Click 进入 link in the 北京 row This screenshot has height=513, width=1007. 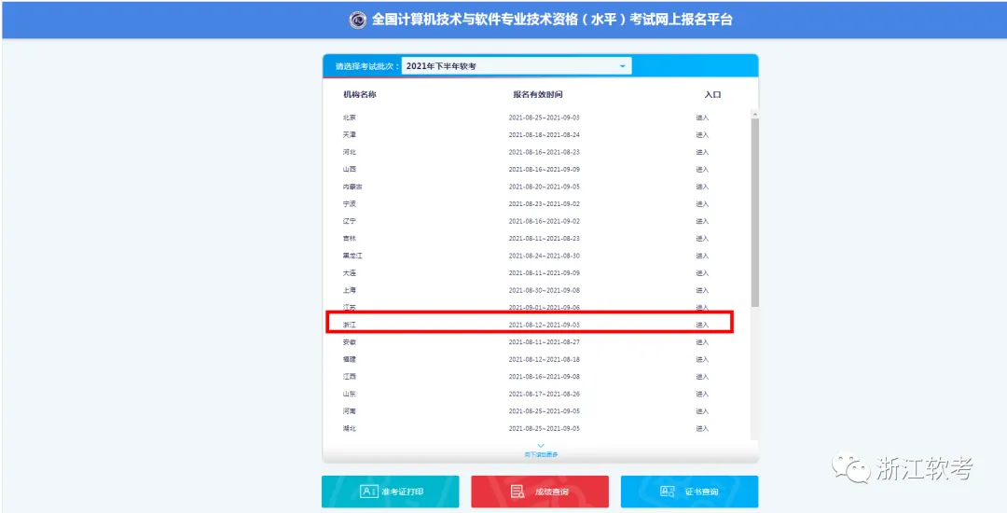[x=702, y=118]
